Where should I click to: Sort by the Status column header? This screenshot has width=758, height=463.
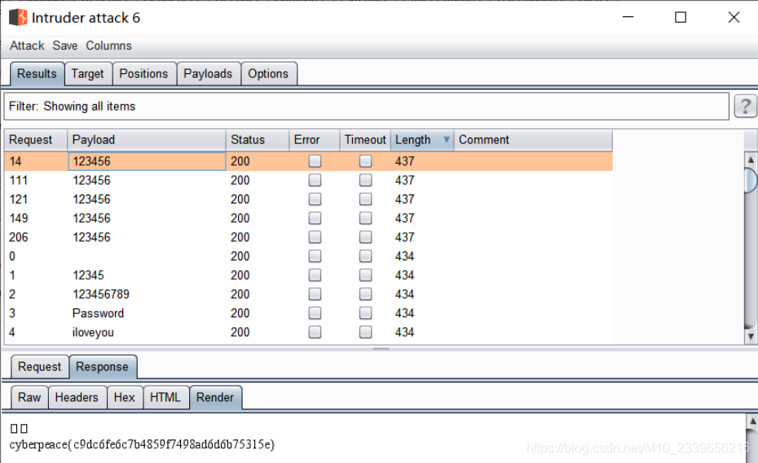258,140
